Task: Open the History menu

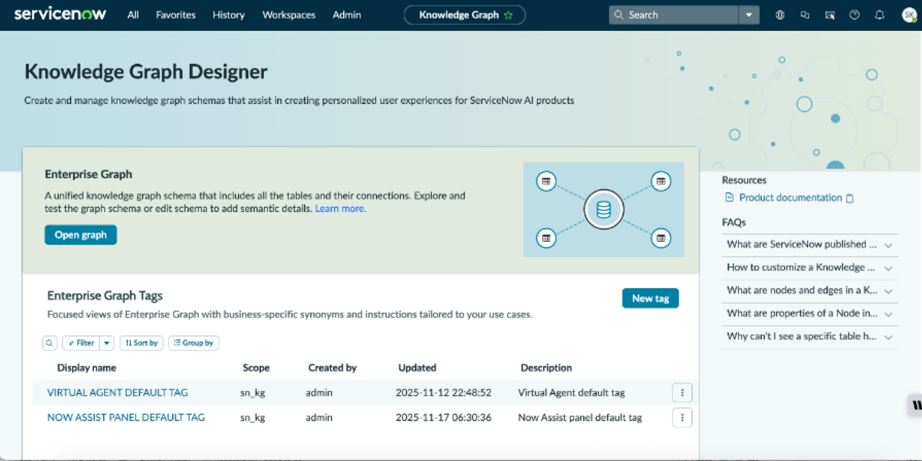Action: click(228, 15)
